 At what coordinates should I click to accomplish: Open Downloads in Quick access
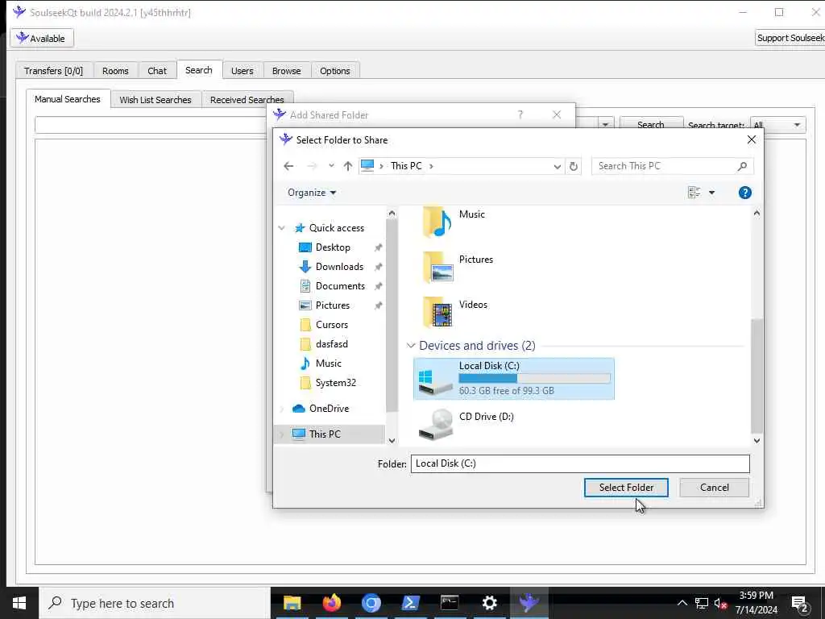tap(339, 267)
